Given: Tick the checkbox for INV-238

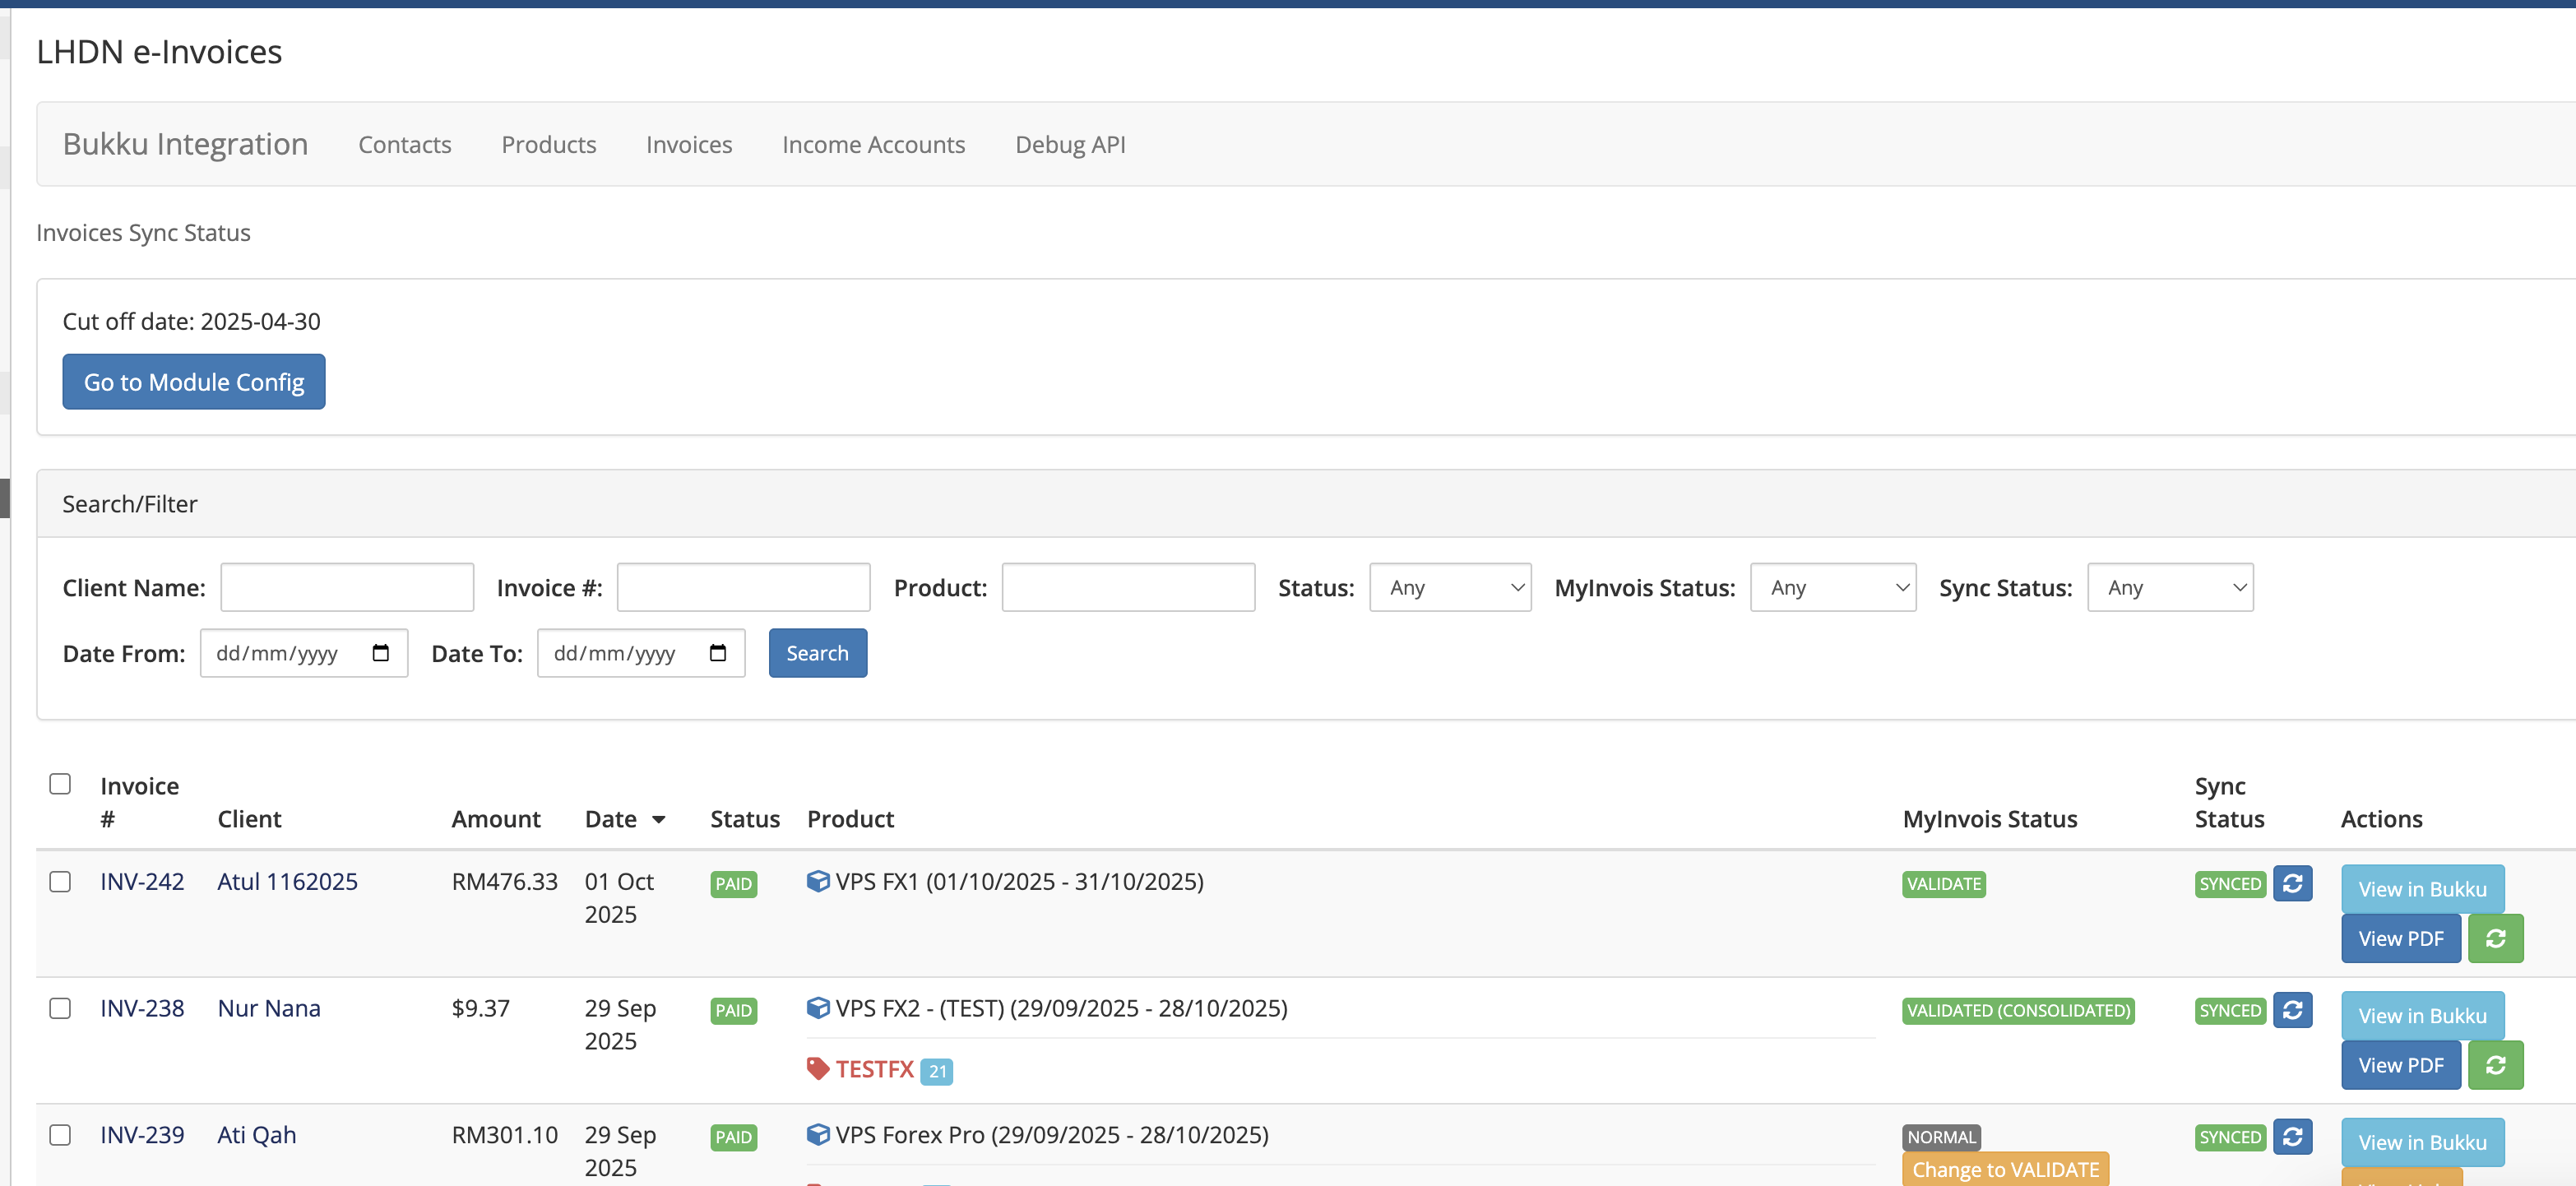Looking at the screenshot, I should pyautogui.click(x=60, y=1008).
